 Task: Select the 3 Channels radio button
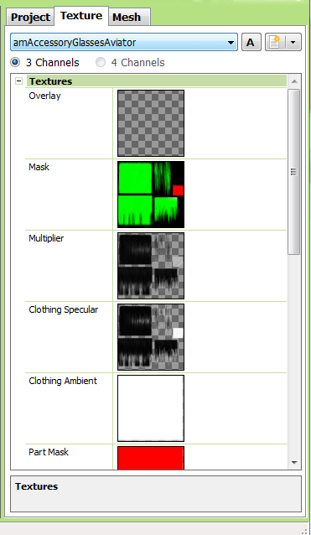[x=15, y=62]
